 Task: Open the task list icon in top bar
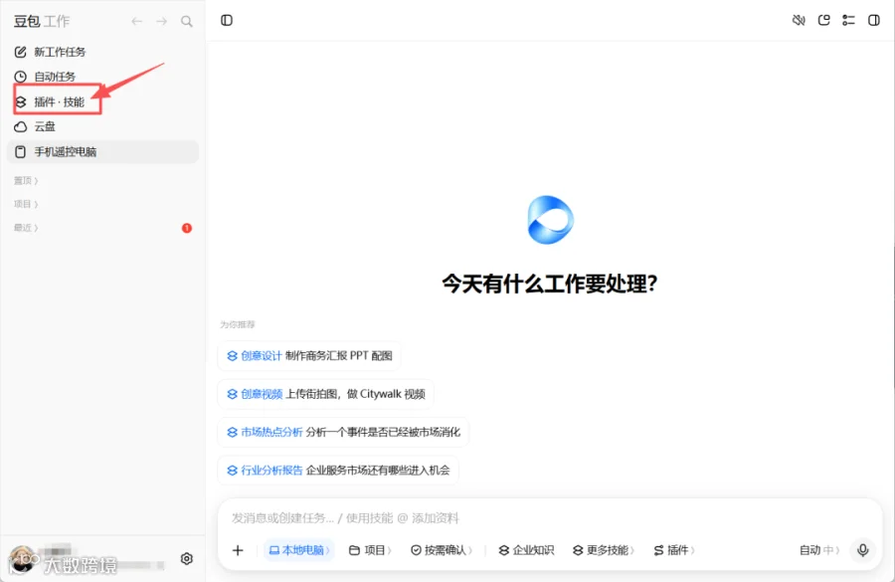pos(849,21)
